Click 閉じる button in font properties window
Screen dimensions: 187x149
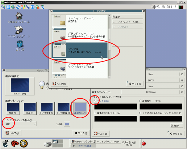tap(176, 133)
